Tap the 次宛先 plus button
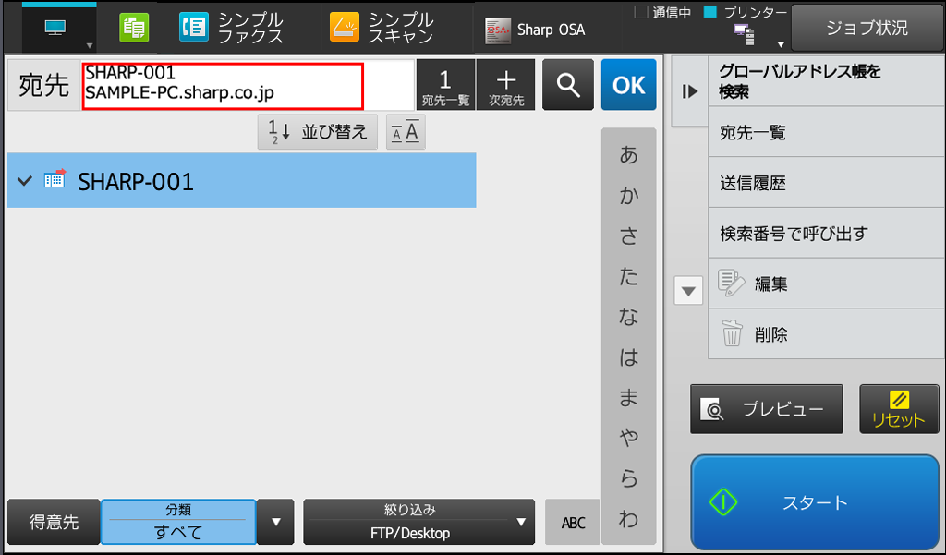This screenshot has height=555, width=946. click(x=505, y=84)
